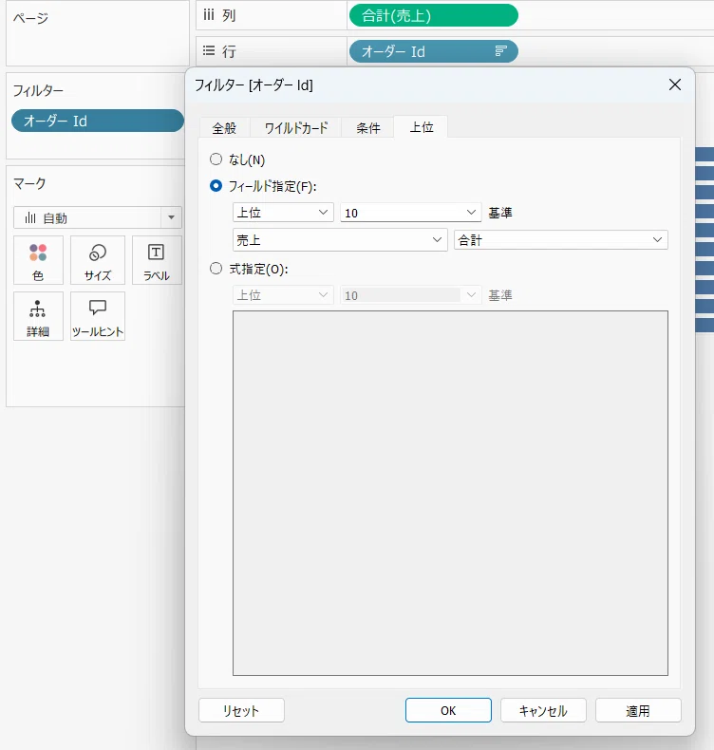Switch to the 上位 tab
This screenshot has width=714, height=750.
[422, 127]
